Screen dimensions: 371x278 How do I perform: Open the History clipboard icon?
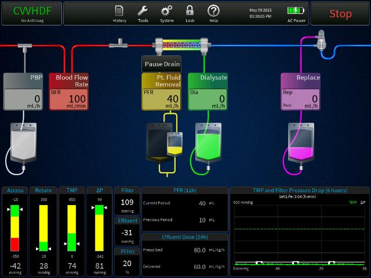click(x=119, y=13)
